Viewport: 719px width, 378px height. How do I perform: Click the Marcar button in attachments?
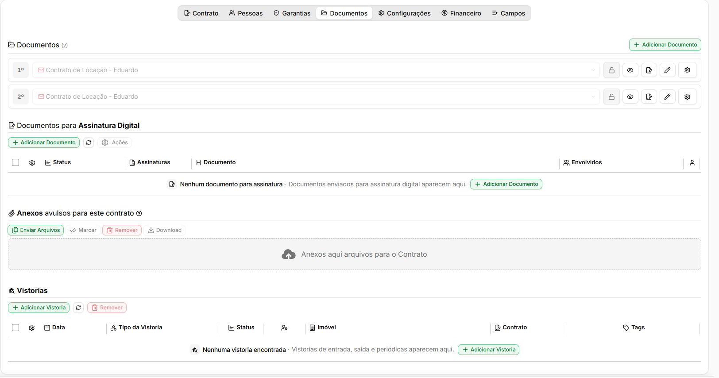(83, 230)
